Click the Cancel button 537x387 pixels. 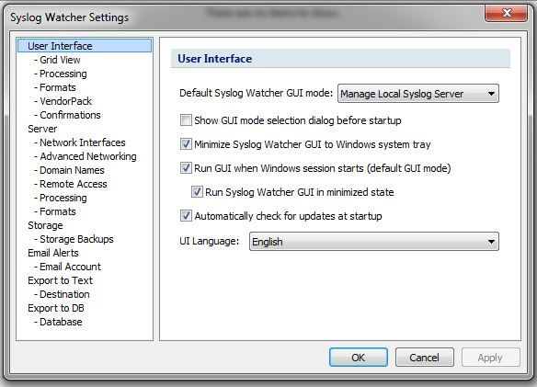[x=424, y=358]
